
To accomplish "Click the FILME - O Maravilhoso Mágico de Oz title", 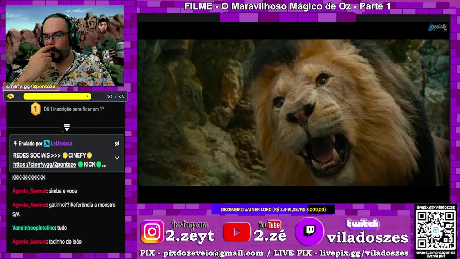I will click(x=287, y=6).
